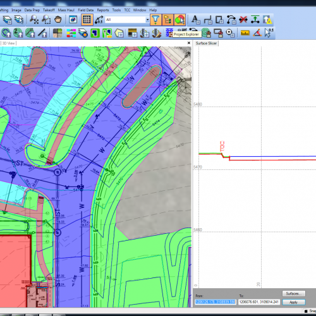The width and height of the screenshot is (316, 316).
Task: Click the blue building pad green icon
Action: click(x=95, y=33)
